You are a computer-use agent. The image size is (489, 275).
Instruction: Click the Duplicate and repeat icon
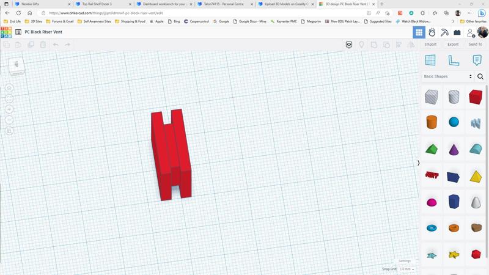click(31, 45)
